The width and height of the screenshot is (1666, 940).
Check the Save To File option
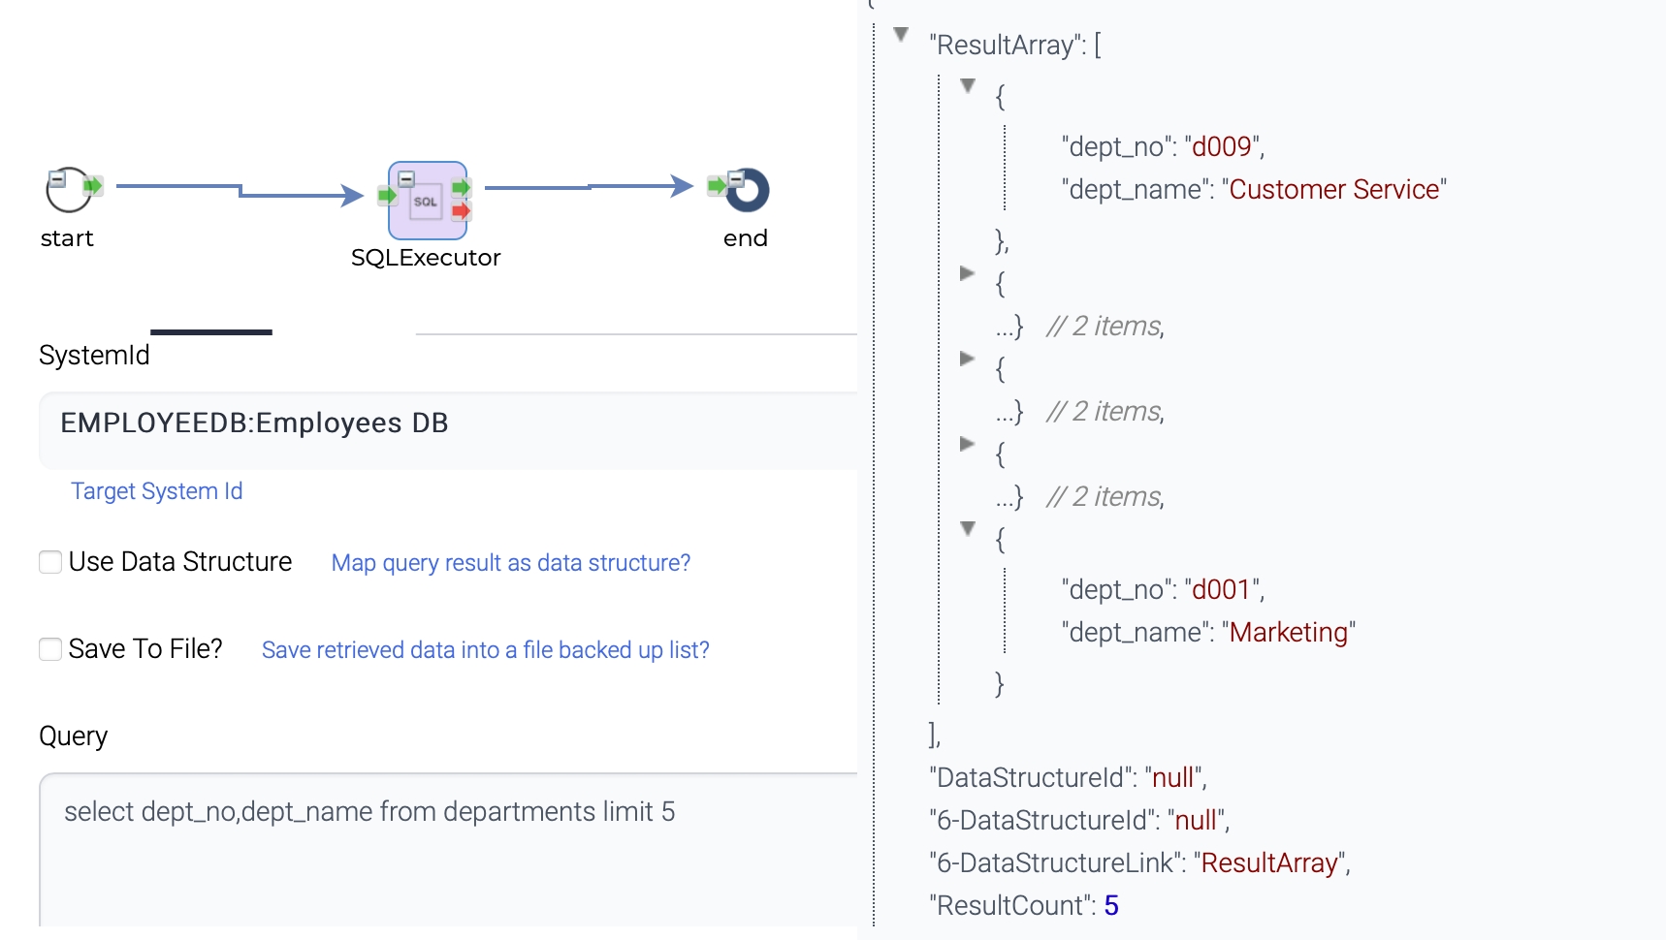click(x=50, y=649)
